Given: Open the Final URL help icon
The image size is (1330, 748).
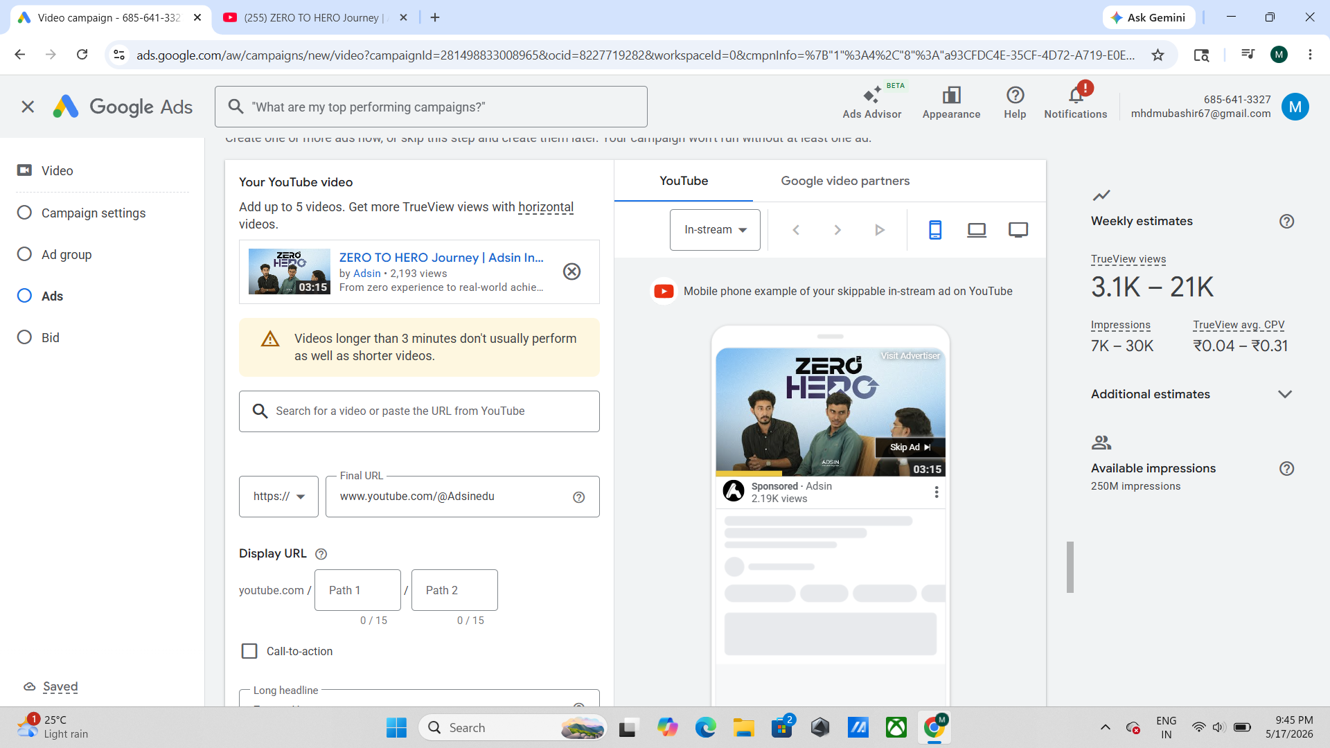Looking at the screenshot, I should 579,497.
